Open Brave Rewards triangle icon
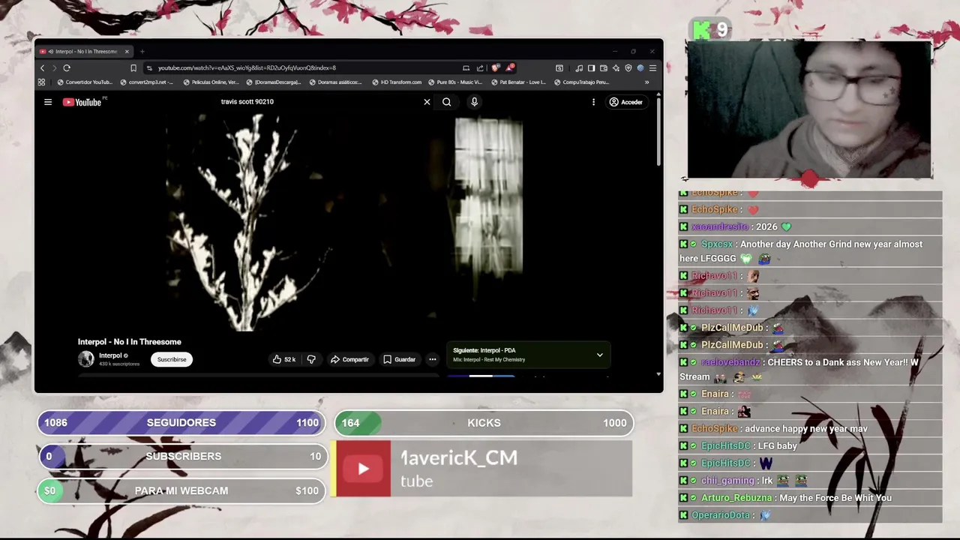Screen dimensions: 960x540 (510, 68)
